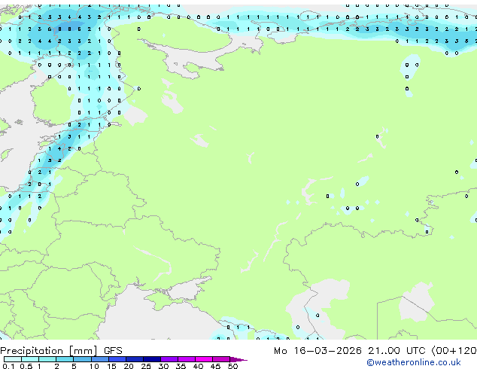Image resolution: width=477 pixels, height=369 pixels.
Task: Click the 25–30 mm dark navy swatch
Action: [151, 359]
